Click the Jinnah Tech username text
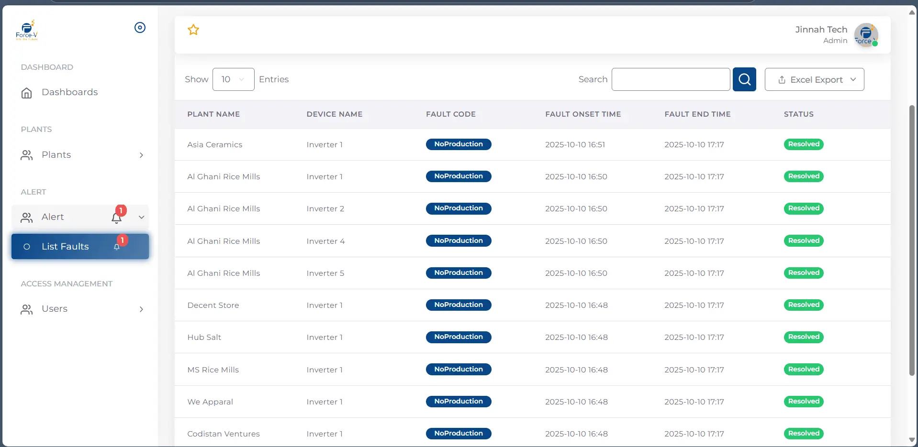Image resolution: width=918 pixels, height=447 pixels. click(821, 30)
